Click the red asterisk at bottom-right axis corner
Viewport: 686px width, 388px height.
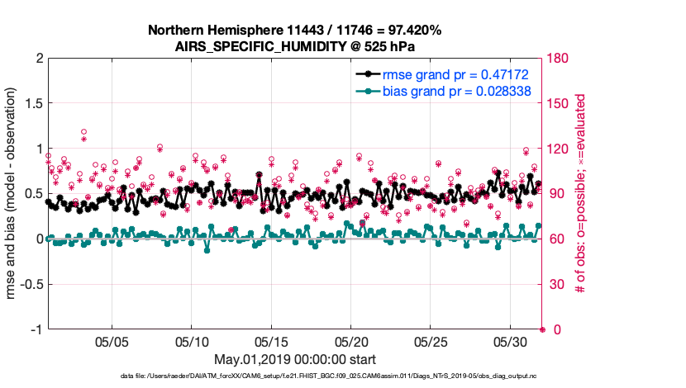[x=542, y=329]
